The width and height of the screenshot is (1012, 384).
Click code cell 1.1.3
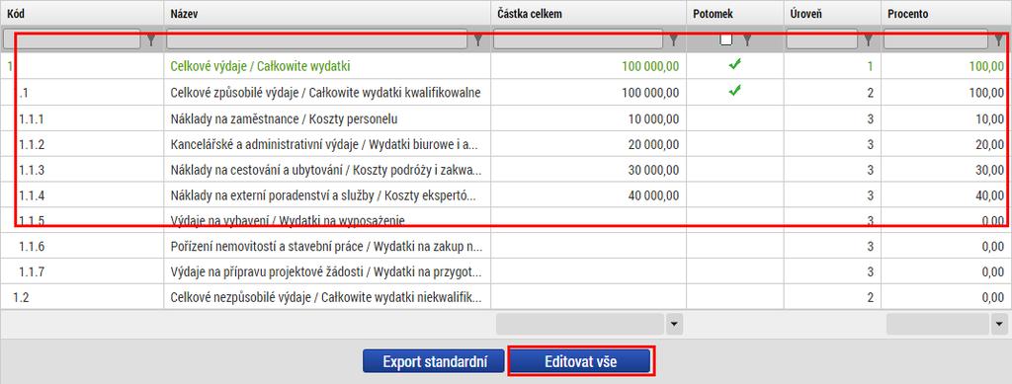coord(82,170)
